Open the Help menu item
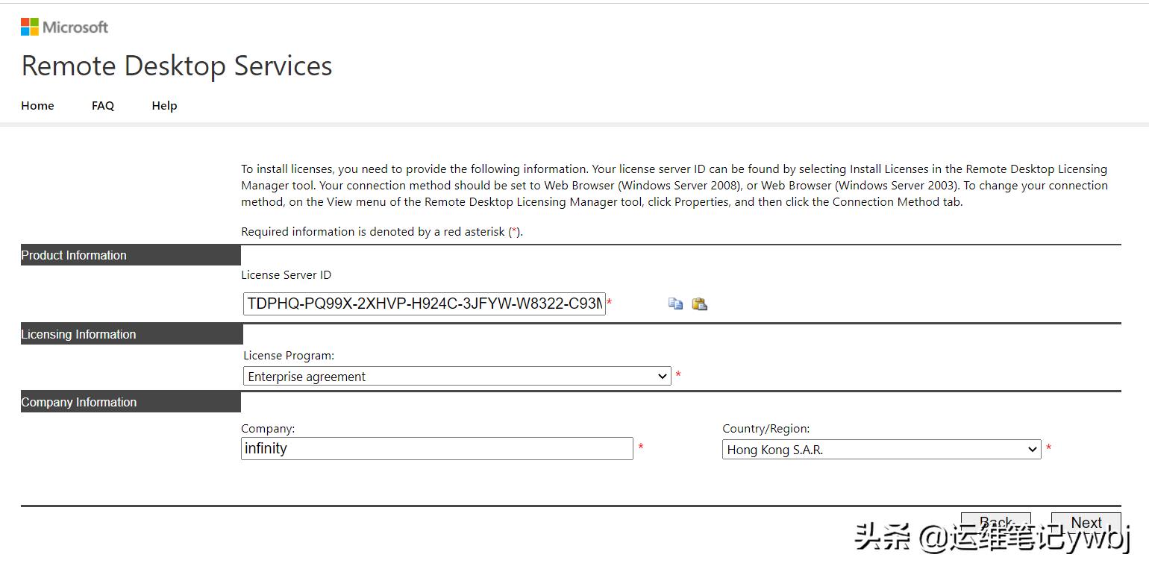This screenshot has height=569, width=1149. [x=164, y=105]
